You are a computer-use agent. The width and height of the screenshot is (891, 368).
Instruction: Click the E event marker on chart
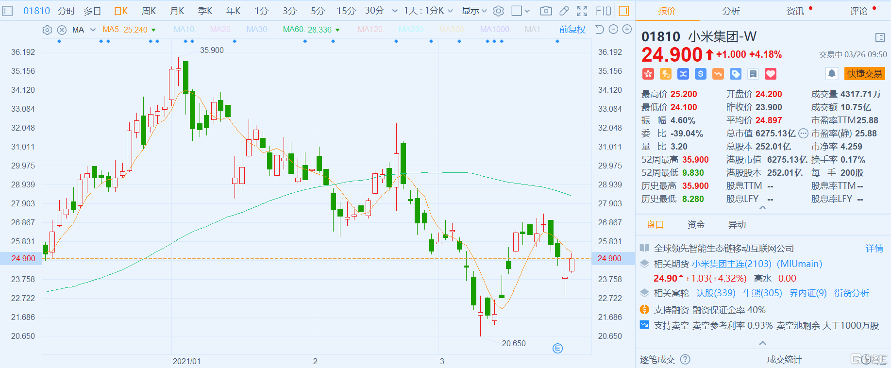pos(557,348)
